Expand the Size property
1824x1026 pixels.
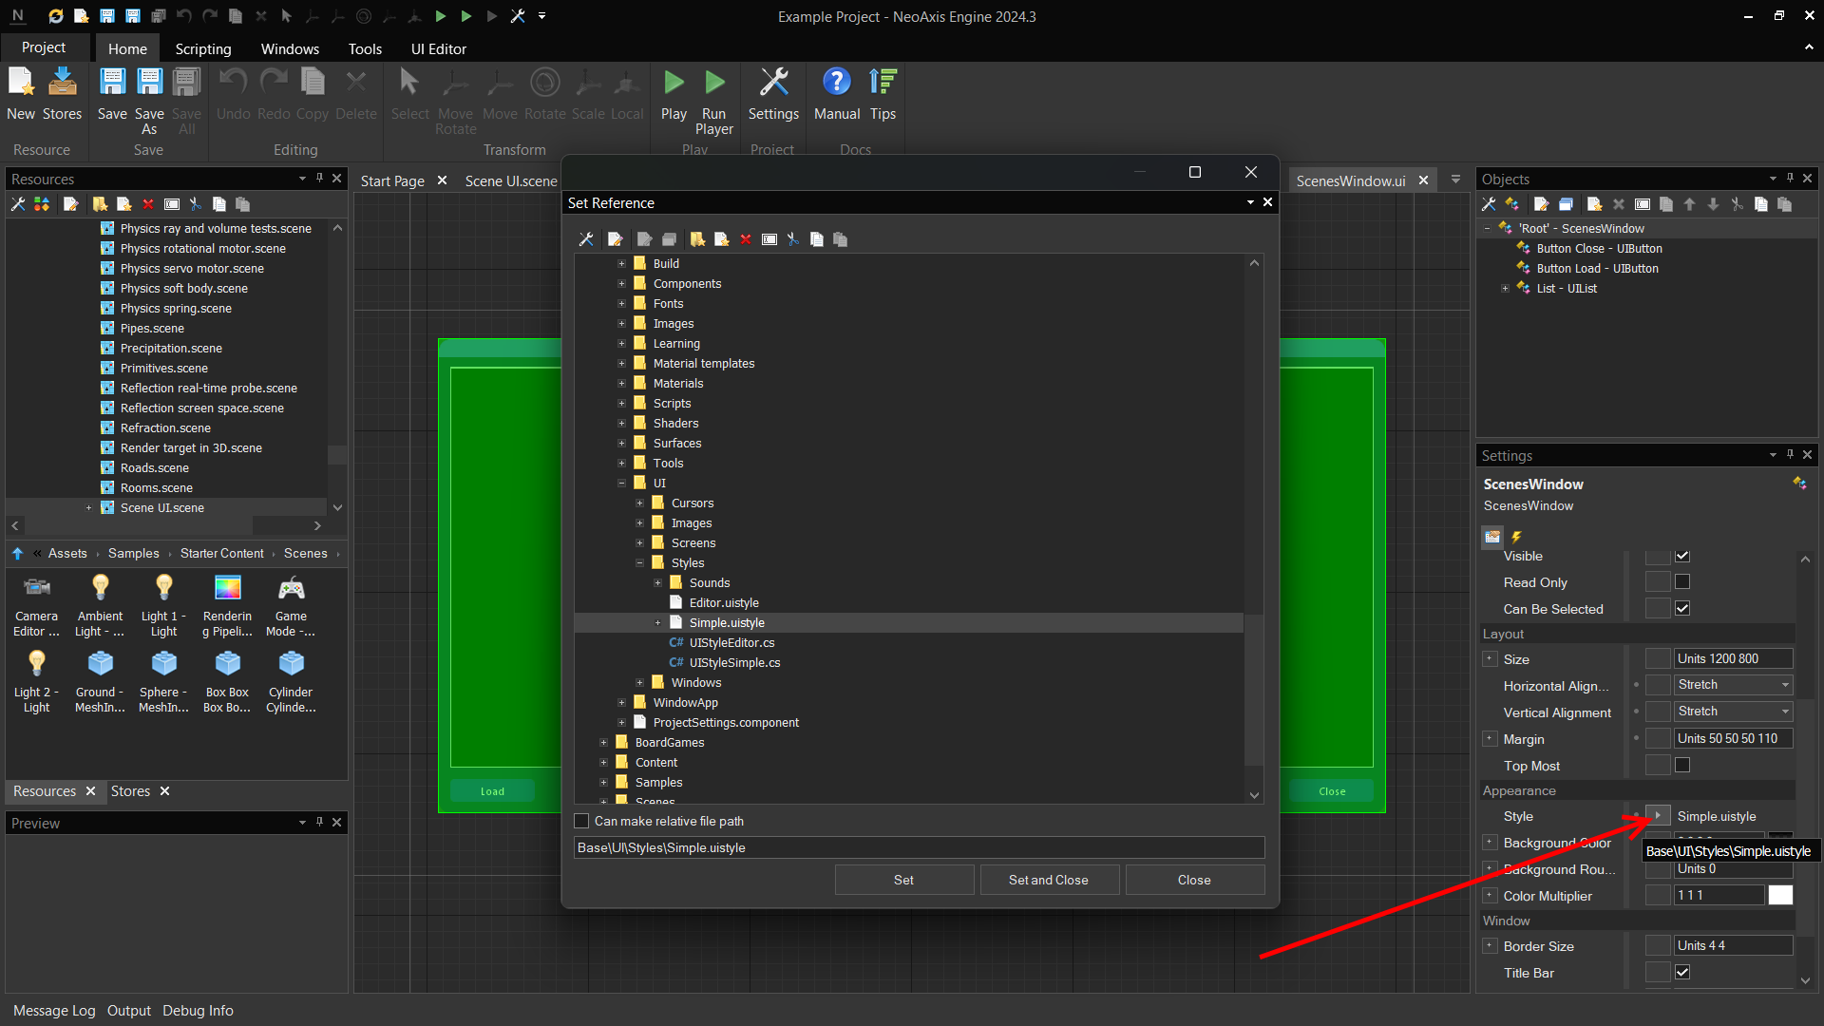coord(1490,659)
